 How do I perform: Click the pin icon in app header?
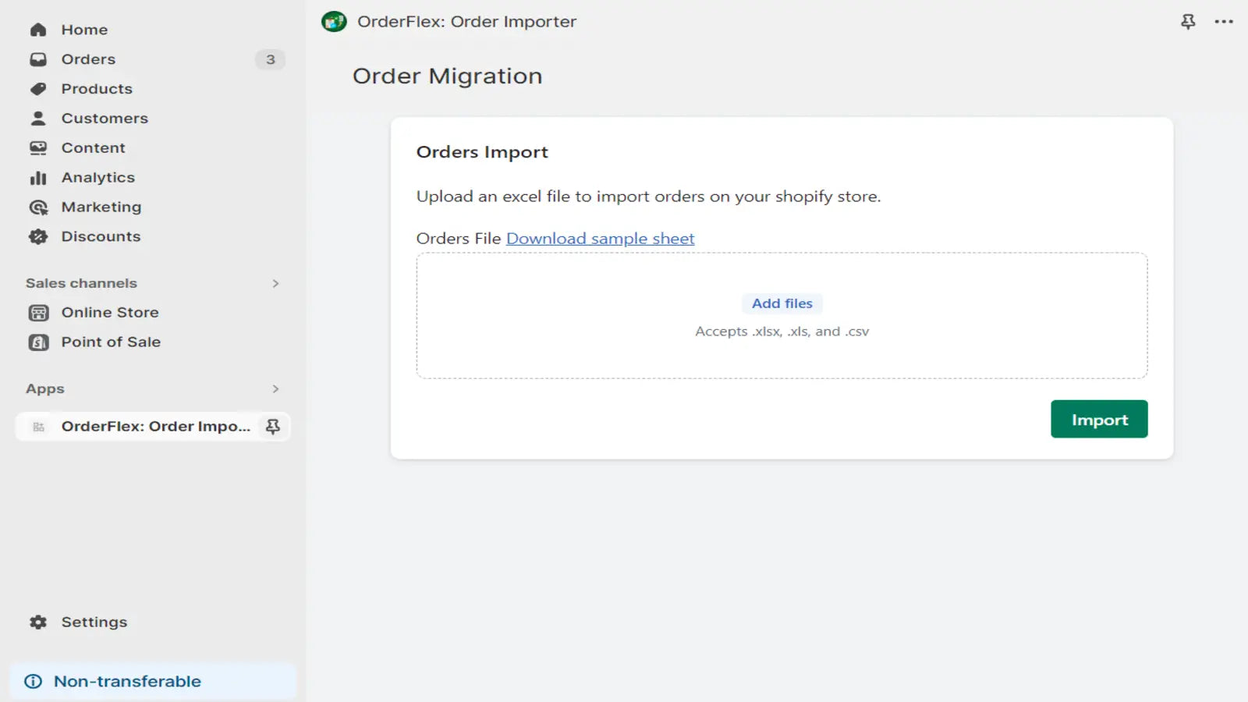tap(1188, 22)
